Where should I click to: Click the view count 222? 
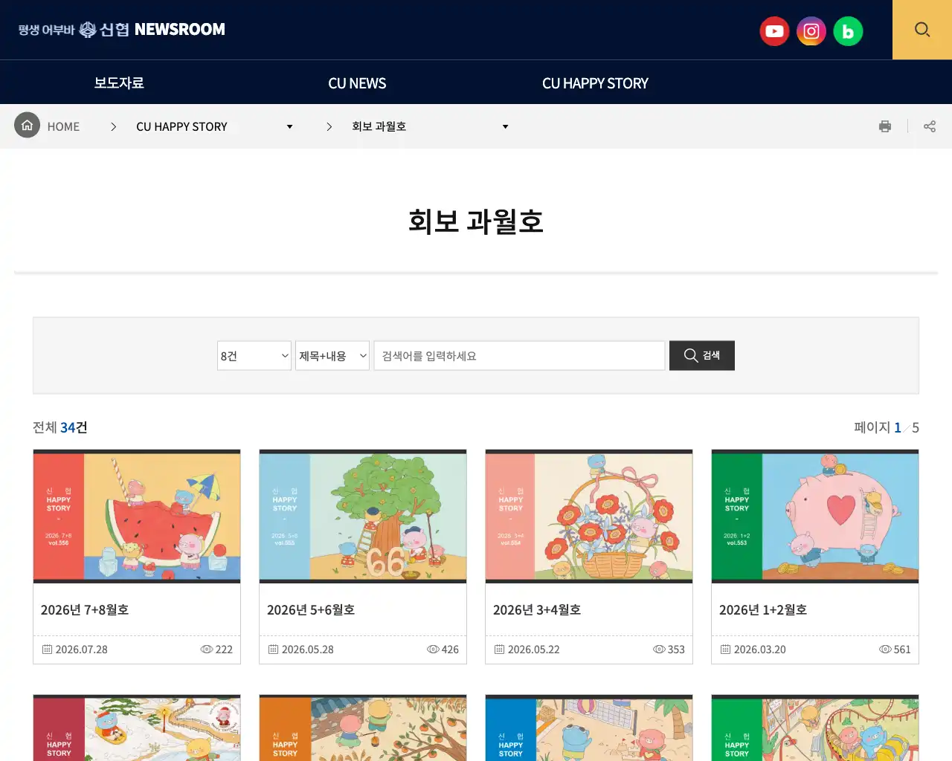coord(224,650)
